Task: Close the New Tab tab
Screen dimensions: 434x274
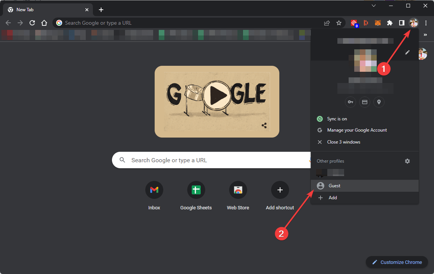Action: [87, 10]
